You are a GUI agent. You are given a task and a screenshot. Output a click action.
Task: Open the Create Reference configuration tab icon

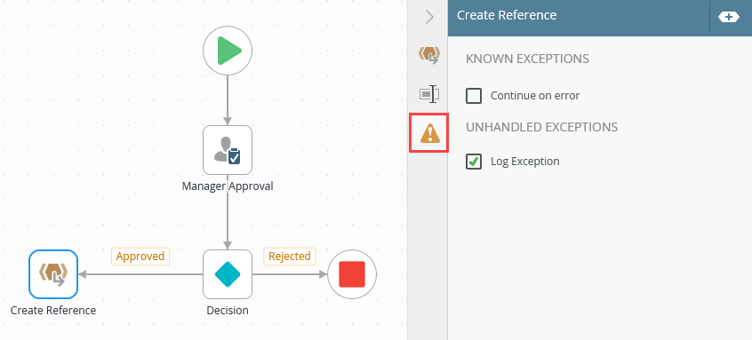[x=428, y=56]
